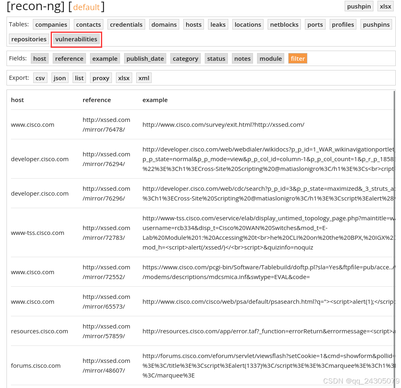This screenshot has width=401, height=388.
Task: Click the xssed mirror 65573 reference
Action: click(x=106, y=302)
